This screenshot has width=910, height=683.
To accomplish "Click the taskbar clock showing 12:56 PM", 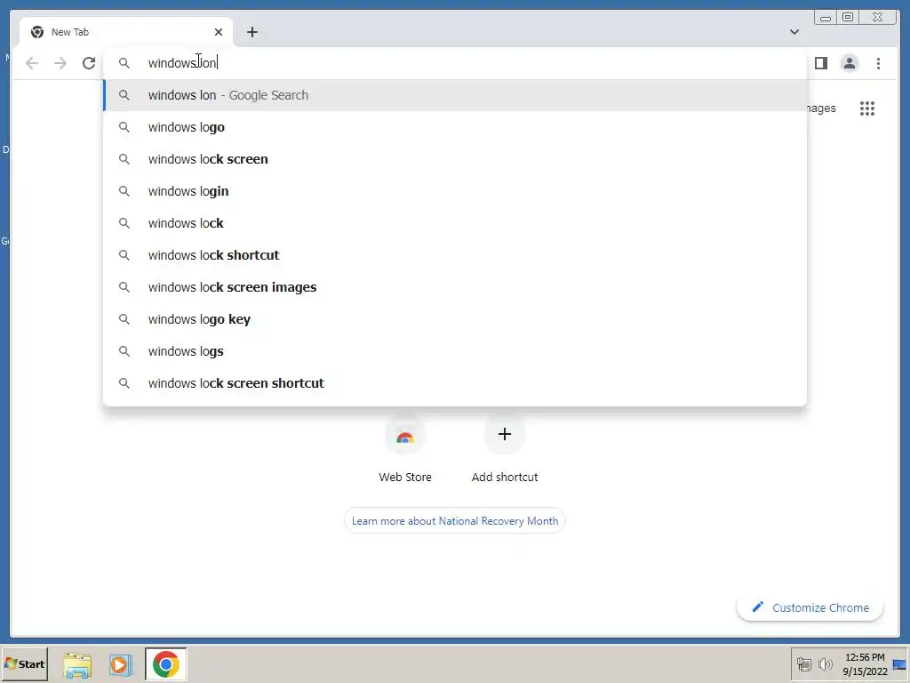I will pyautogui.click(x=865, y=663).
